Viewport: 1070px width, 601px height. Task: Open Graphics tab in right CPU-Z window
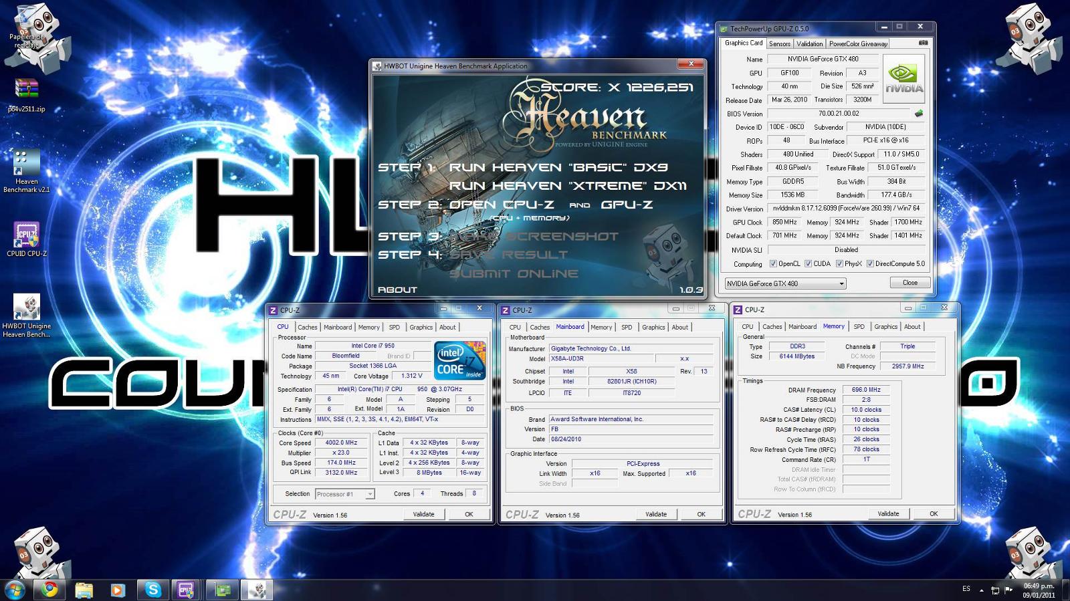[x=886, y=327]
